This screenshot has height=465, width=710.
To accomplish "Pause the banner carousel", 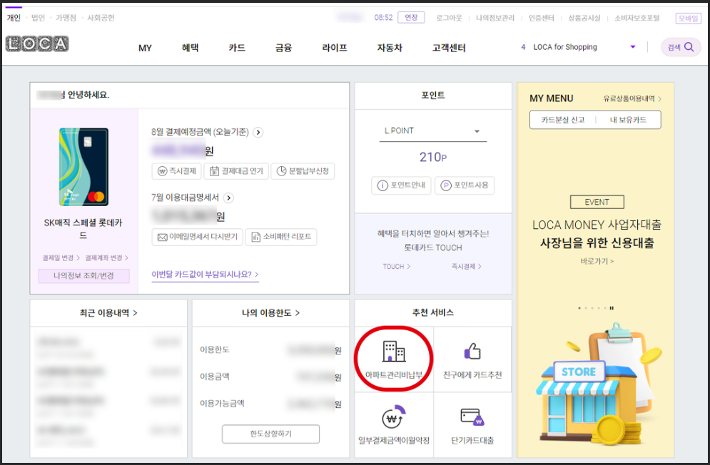I will pos(612,308).
